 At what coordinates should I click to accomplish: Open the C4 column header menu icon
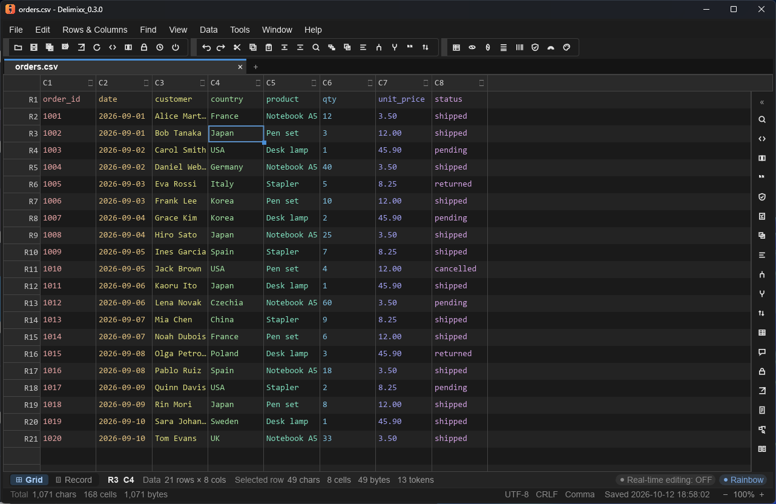(x=258, y=82)
